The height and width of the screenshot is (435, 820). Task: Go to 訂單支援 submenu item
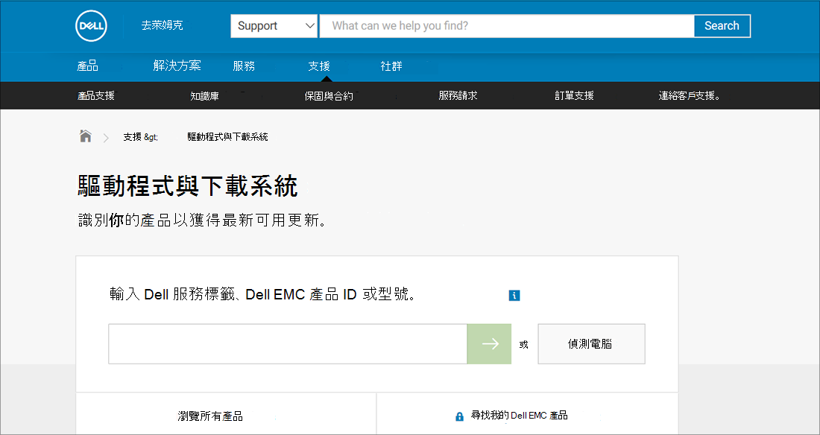click(574, 95)
